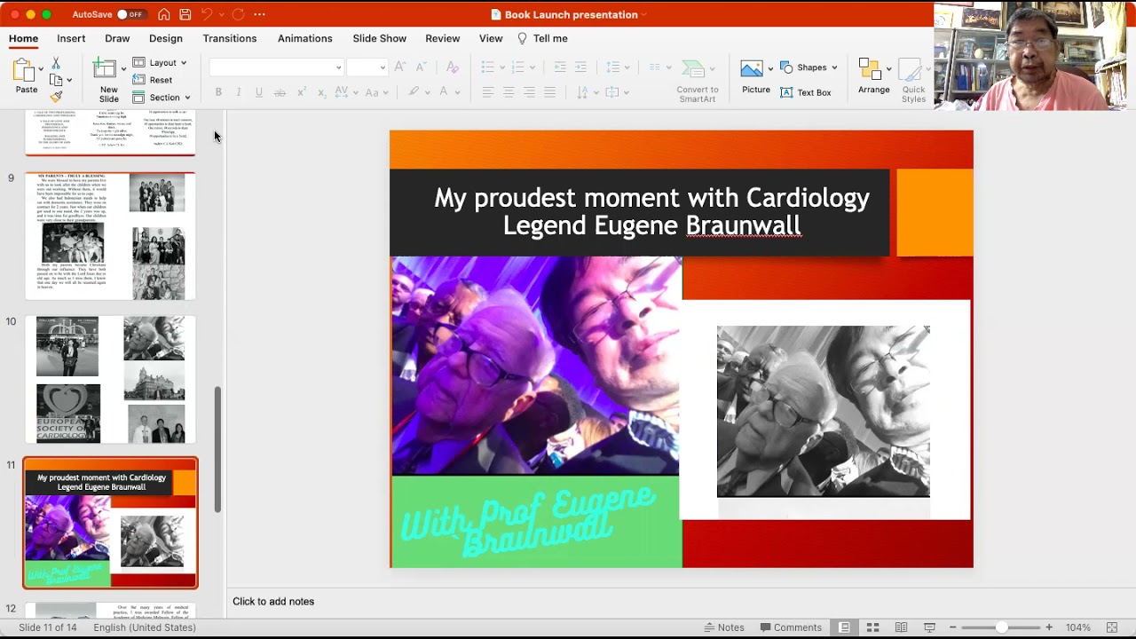Open the Comments pane
The width and height of the screenshot is (1136, 639).
(x=790, y=627)
